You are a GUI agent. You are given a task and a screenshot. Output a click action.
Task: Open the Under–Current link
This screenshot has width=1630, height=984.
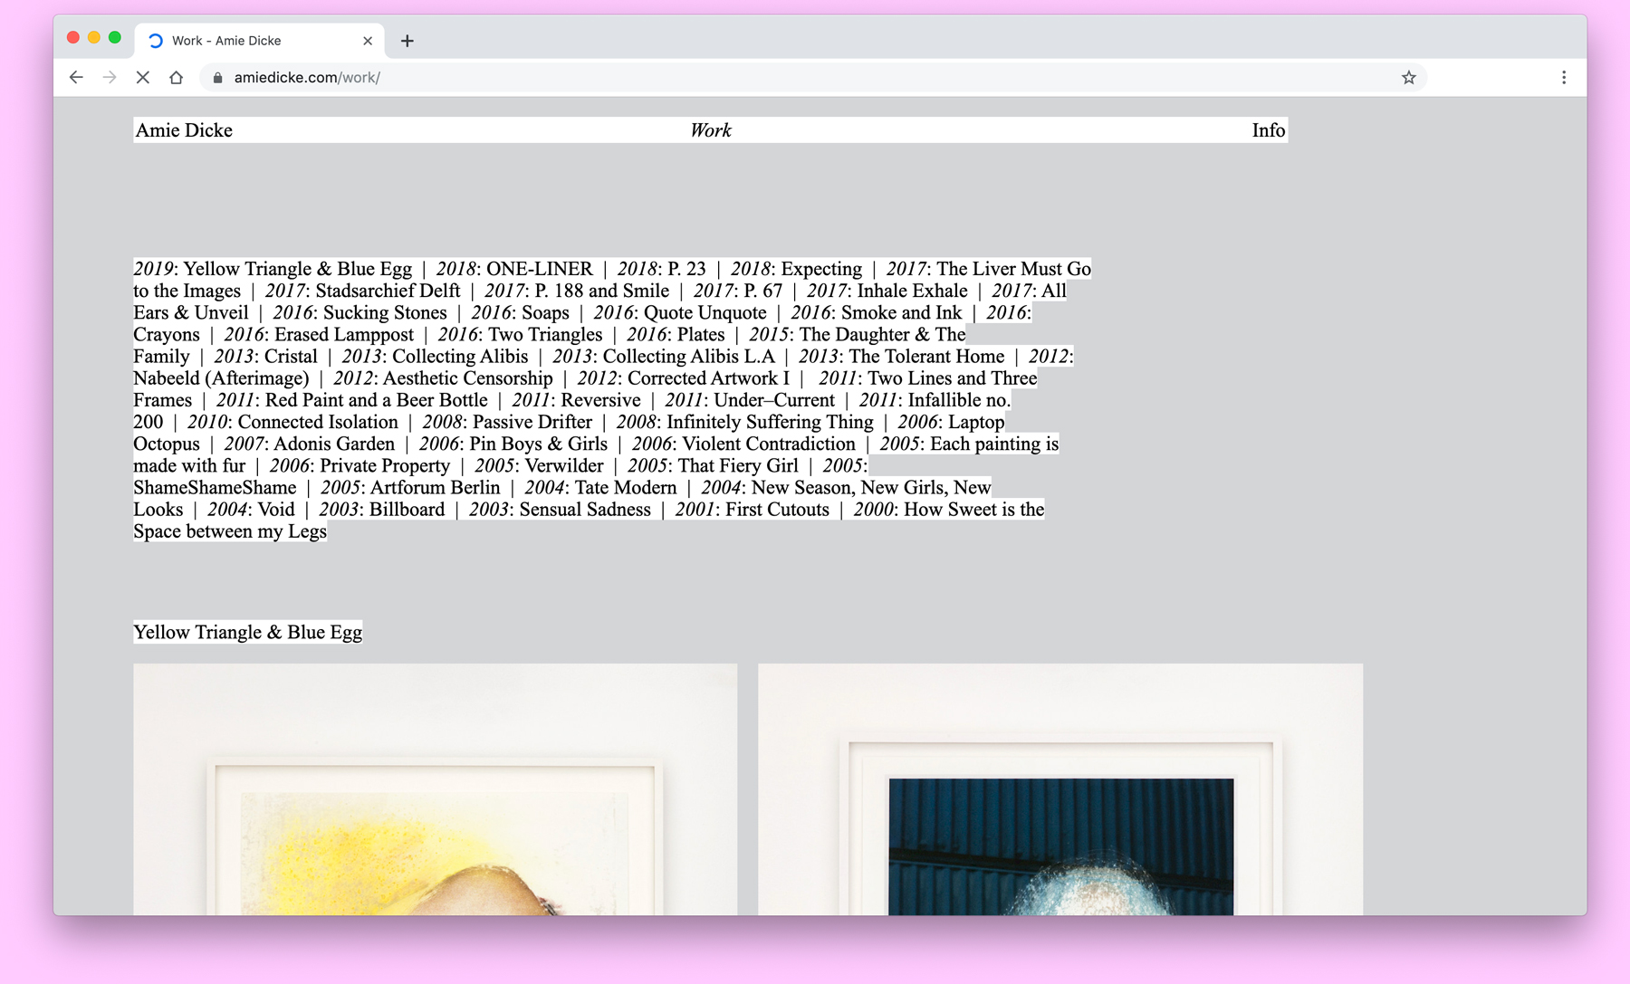774,399
